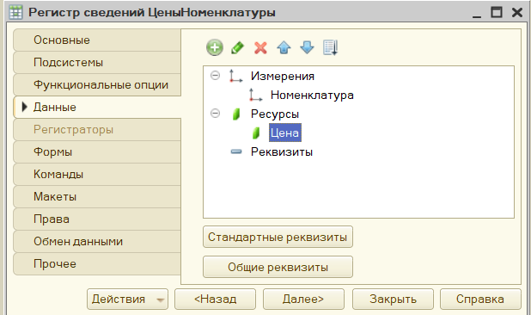Proceed with the Далее> button
Image resolution: width=531 pixels, height=315 pixels.
303,299
